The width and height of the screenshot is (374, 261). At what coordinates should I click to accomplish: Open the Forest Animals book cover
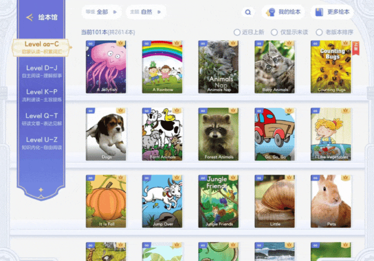pyautogui.click(x=218, y=134)
